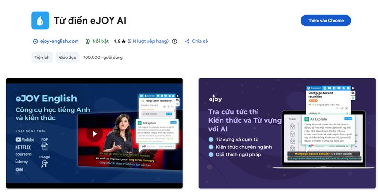Click the Nổi bật featured badge icon
The height and width of the screenshot is (192, 378).
(x=87, y=42)
